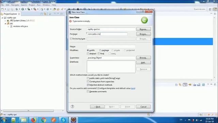Click the New Java Class toolbar icon

48,9
